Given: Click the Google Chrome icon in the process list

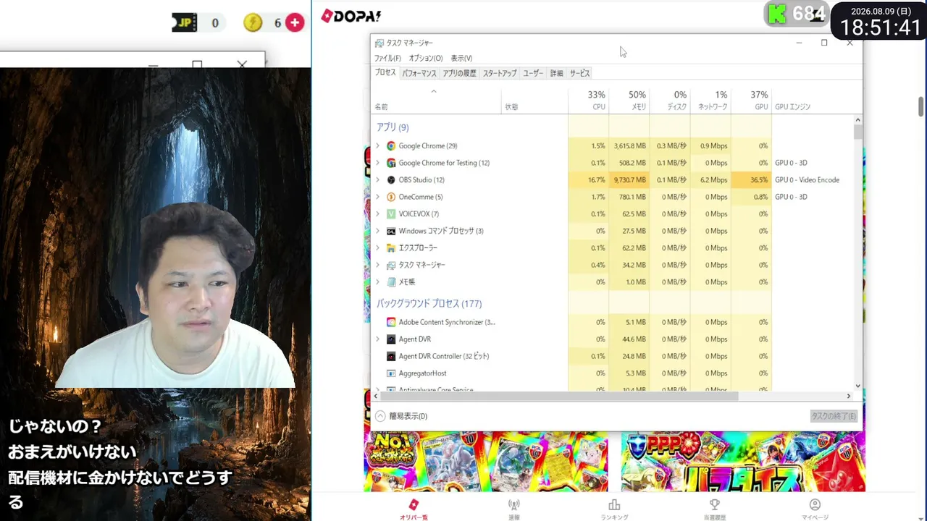Looking at the screenshot, I should click(391, 146).
